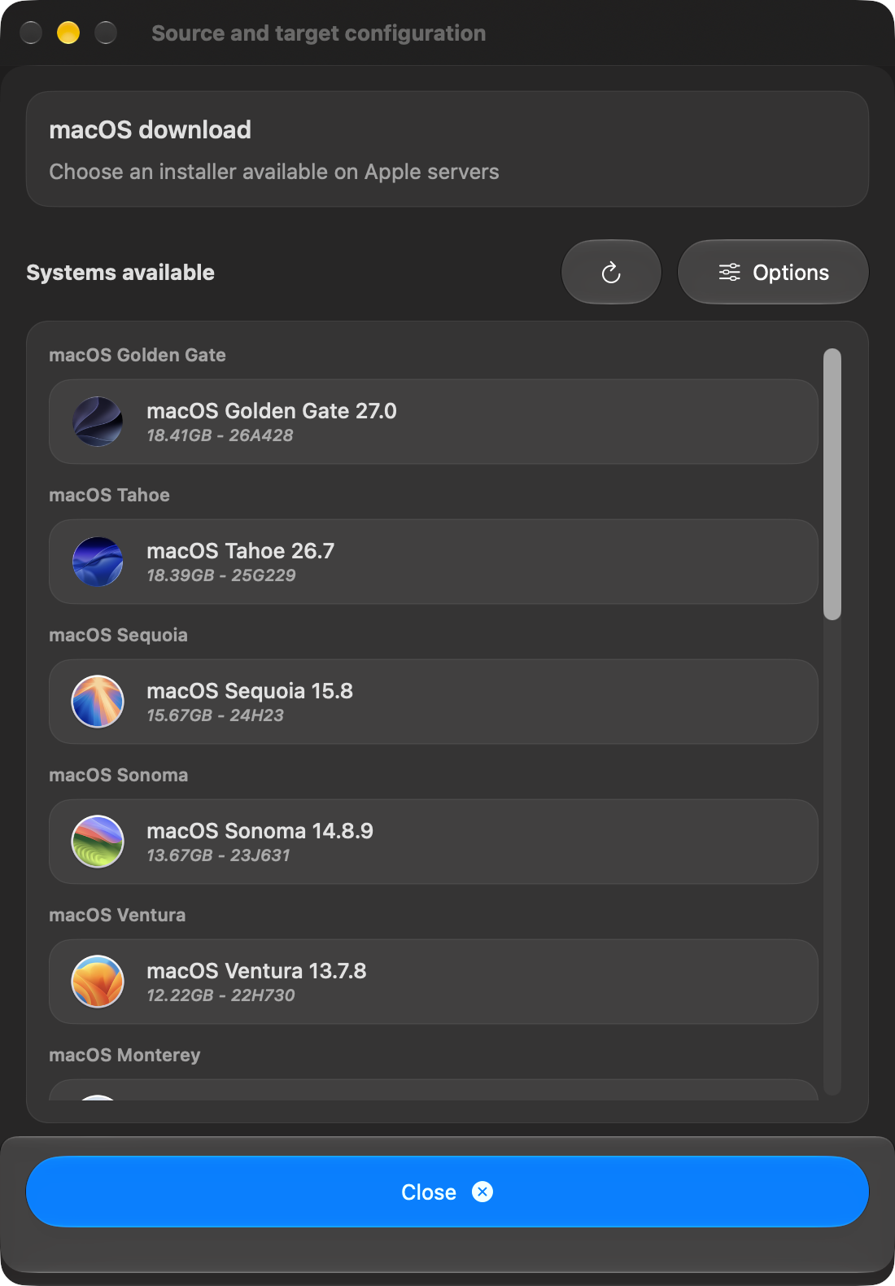This screenshot has width=895, height=1286.
Task: Click the sliders icon in the Options button
Action: coord(730,272)
